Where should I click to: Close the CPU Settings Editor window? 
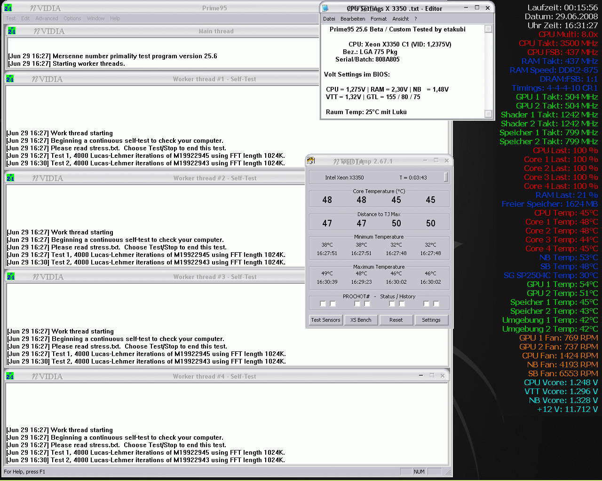[x=488, y=8]
